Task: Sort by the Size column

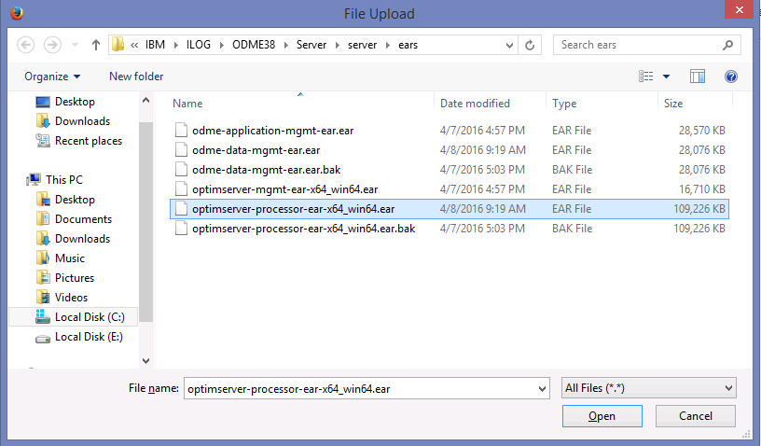Action: coord(673,104)
